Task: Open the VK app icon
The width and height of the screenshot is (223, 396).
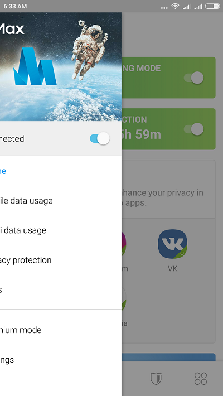Action: coord(172,244)
